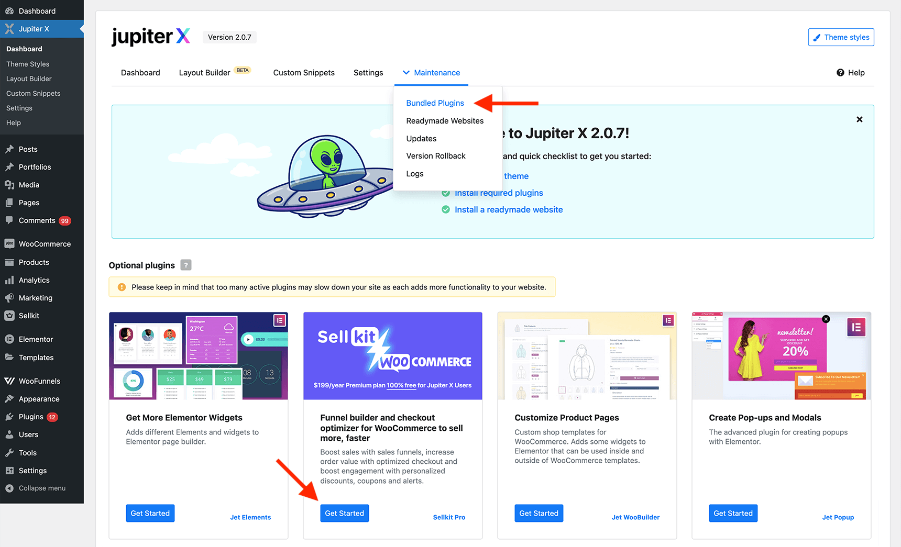Collapse the Maintenance dropdown chevron

pos(406,73)
